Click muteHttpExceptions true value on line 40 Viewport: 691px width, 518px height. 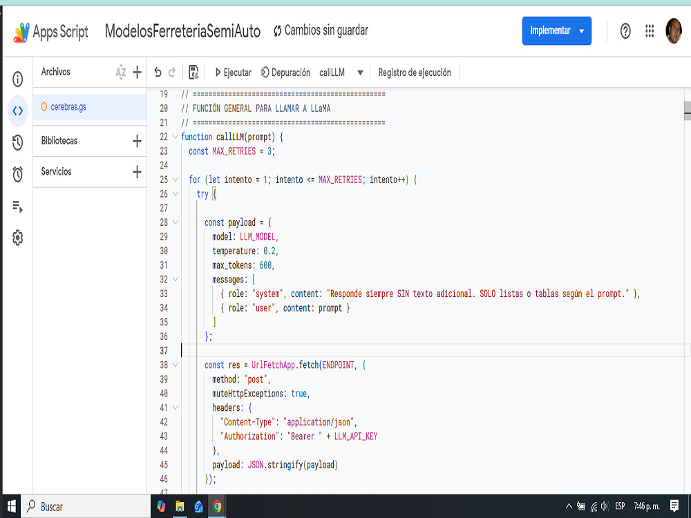click(299, 394)
